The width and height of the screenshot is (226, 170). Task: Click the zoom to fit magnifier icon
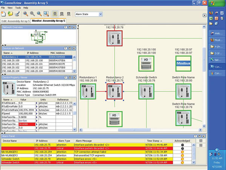tap(46, 14)
